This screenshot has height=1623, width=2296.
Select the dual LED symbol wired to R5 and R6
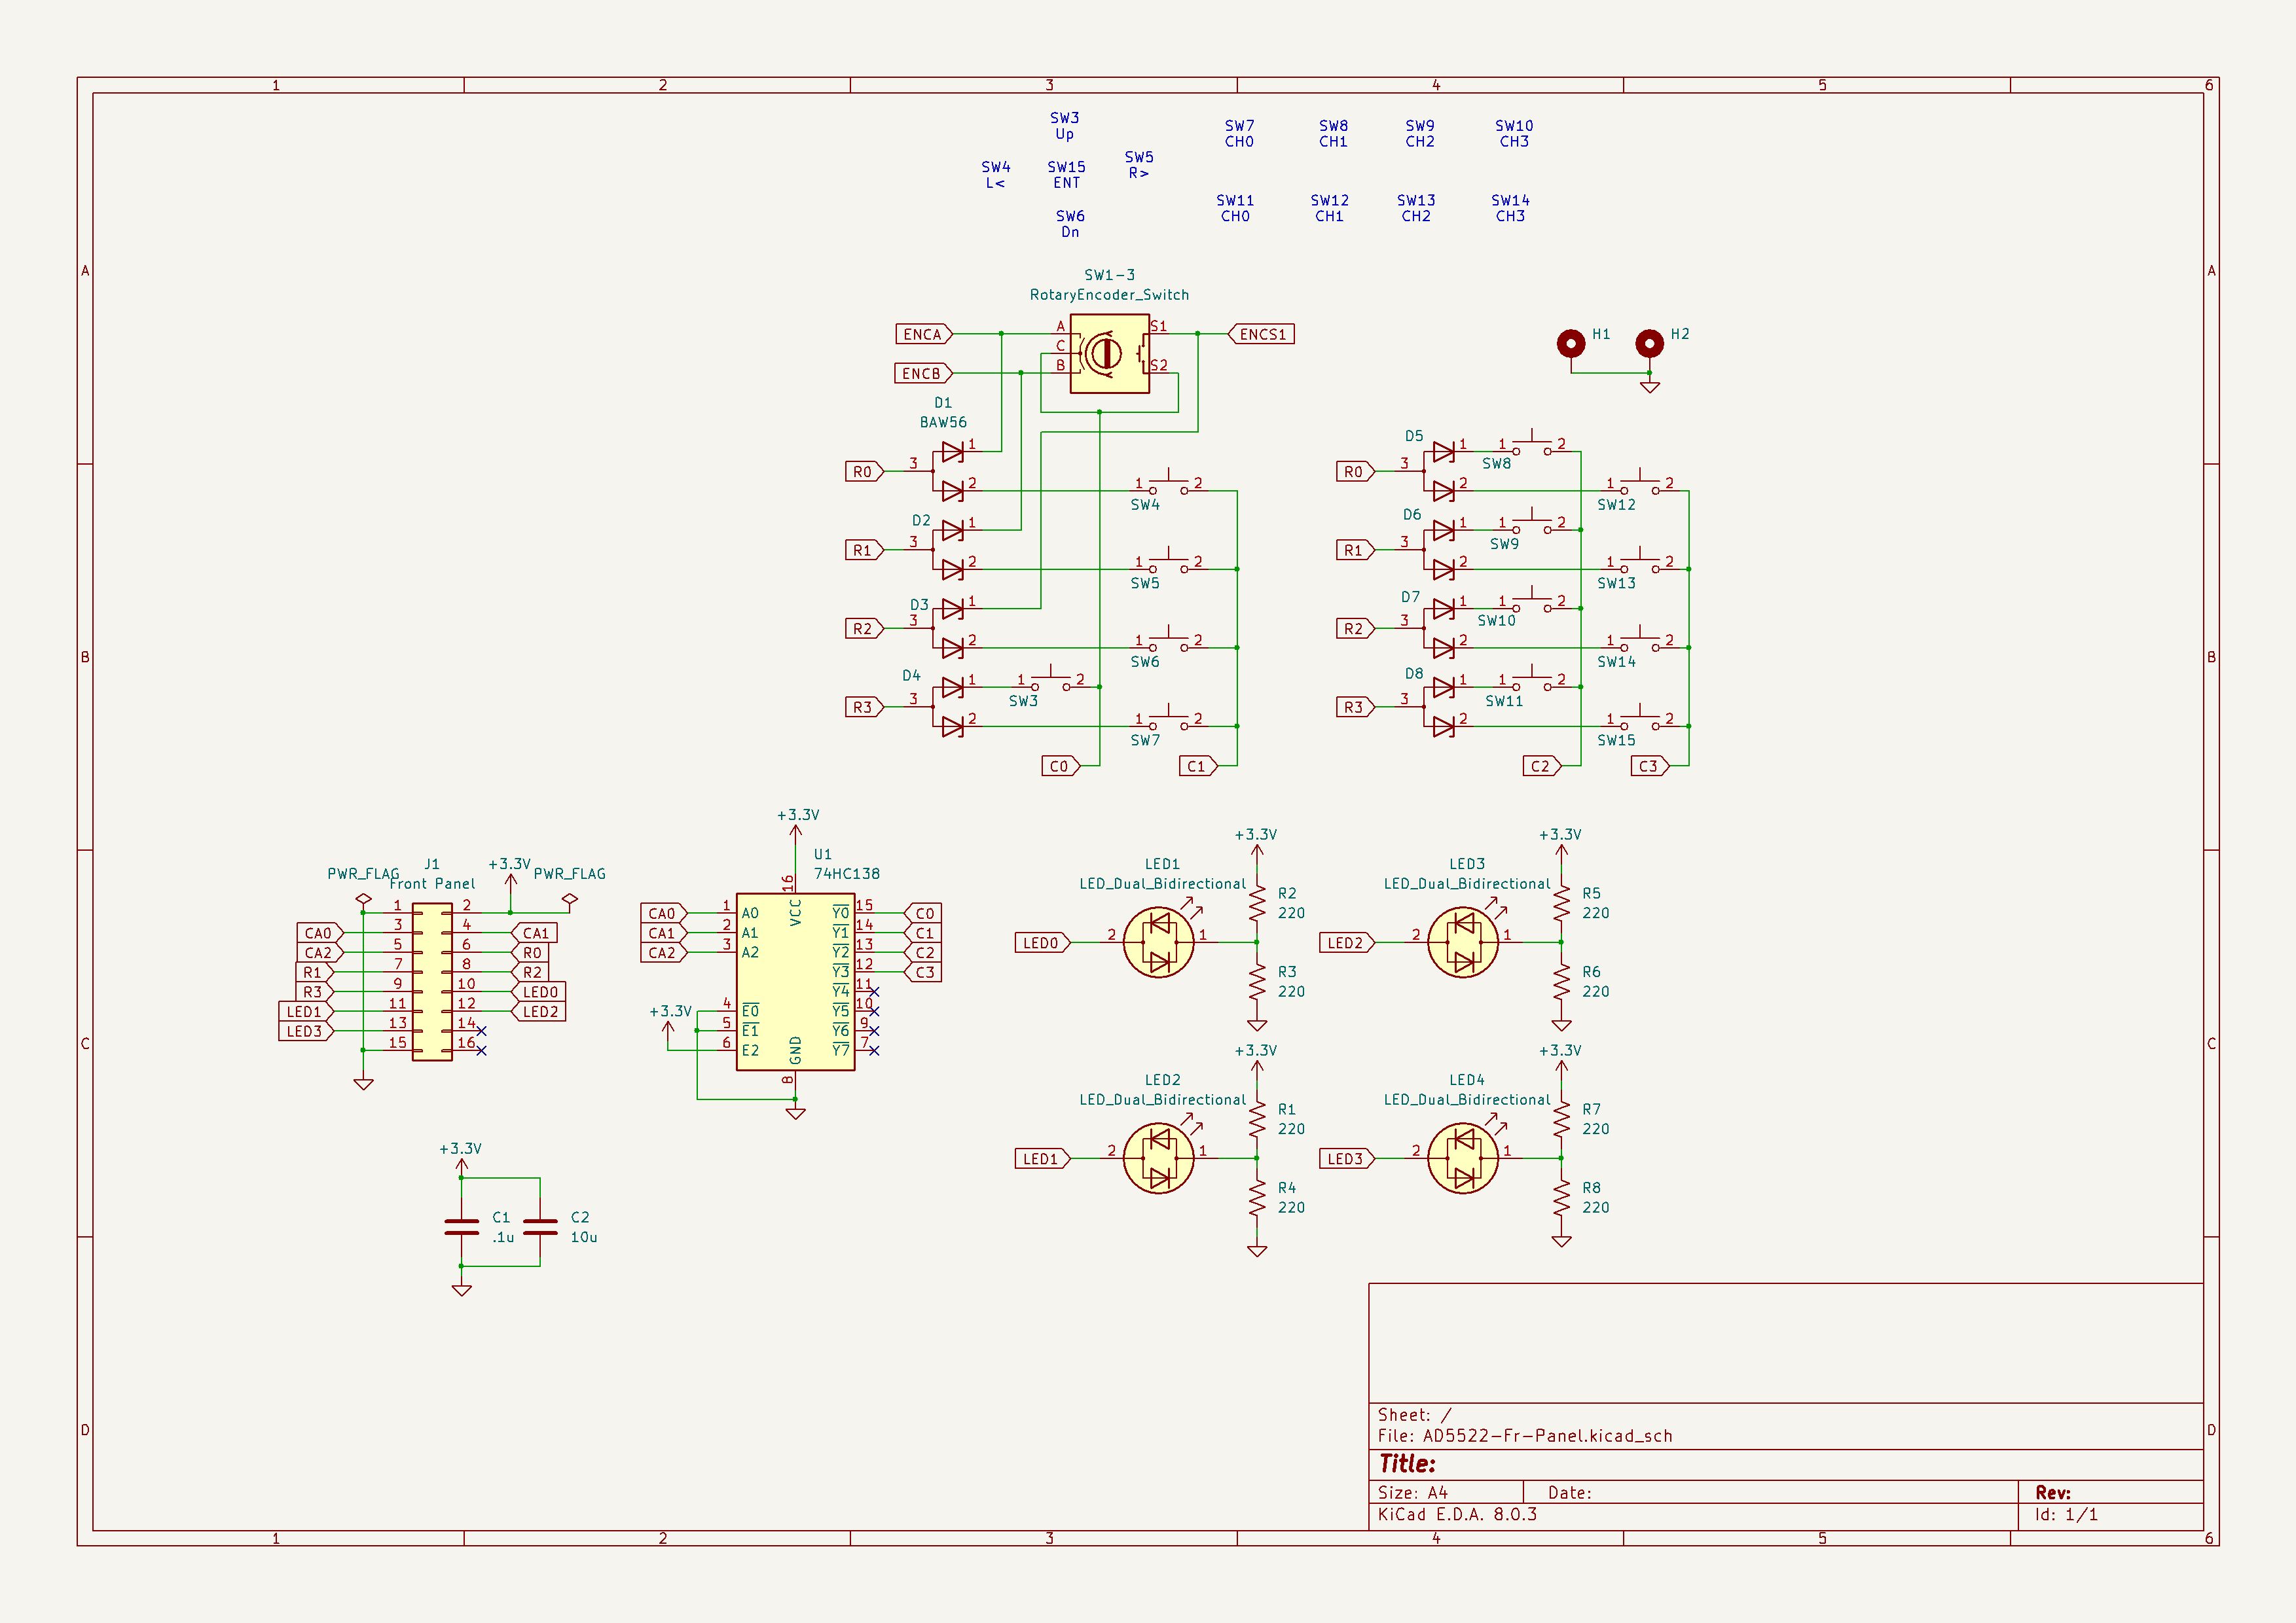click(x=1463, y=942)
